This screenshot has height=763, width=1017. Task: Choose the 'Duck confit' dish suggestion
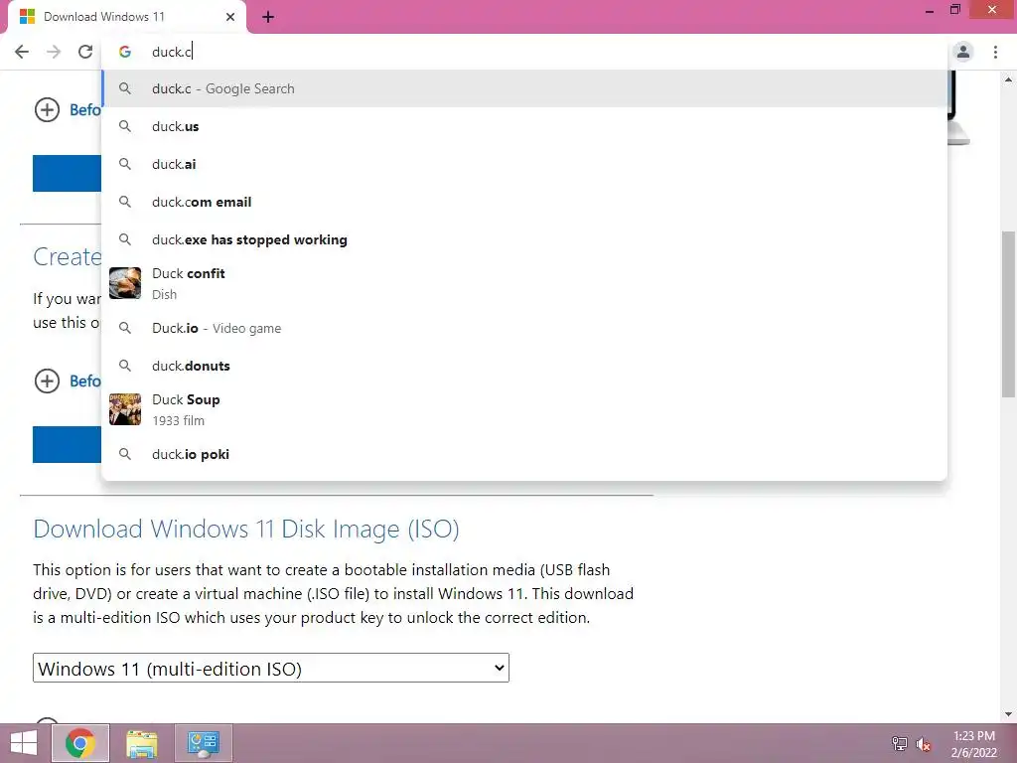(x=524, y=283)
